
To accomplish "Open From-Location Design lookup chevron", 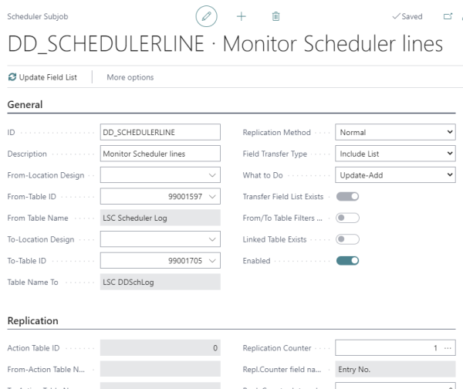I will (212, 175).
